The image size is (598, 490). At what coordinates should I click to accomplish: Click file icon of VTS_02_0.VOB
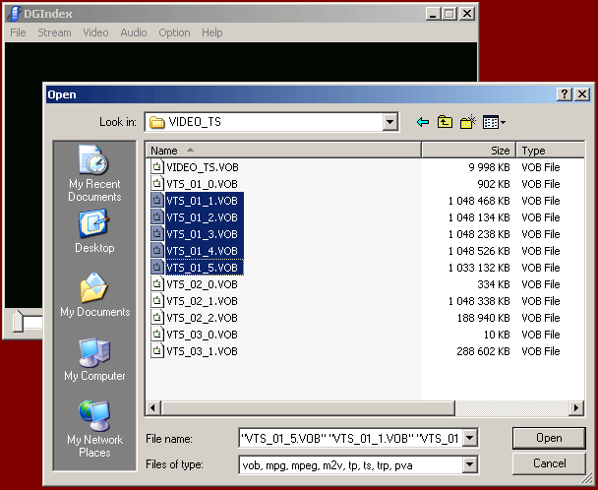pyautogui.click(x=156, y=284)
